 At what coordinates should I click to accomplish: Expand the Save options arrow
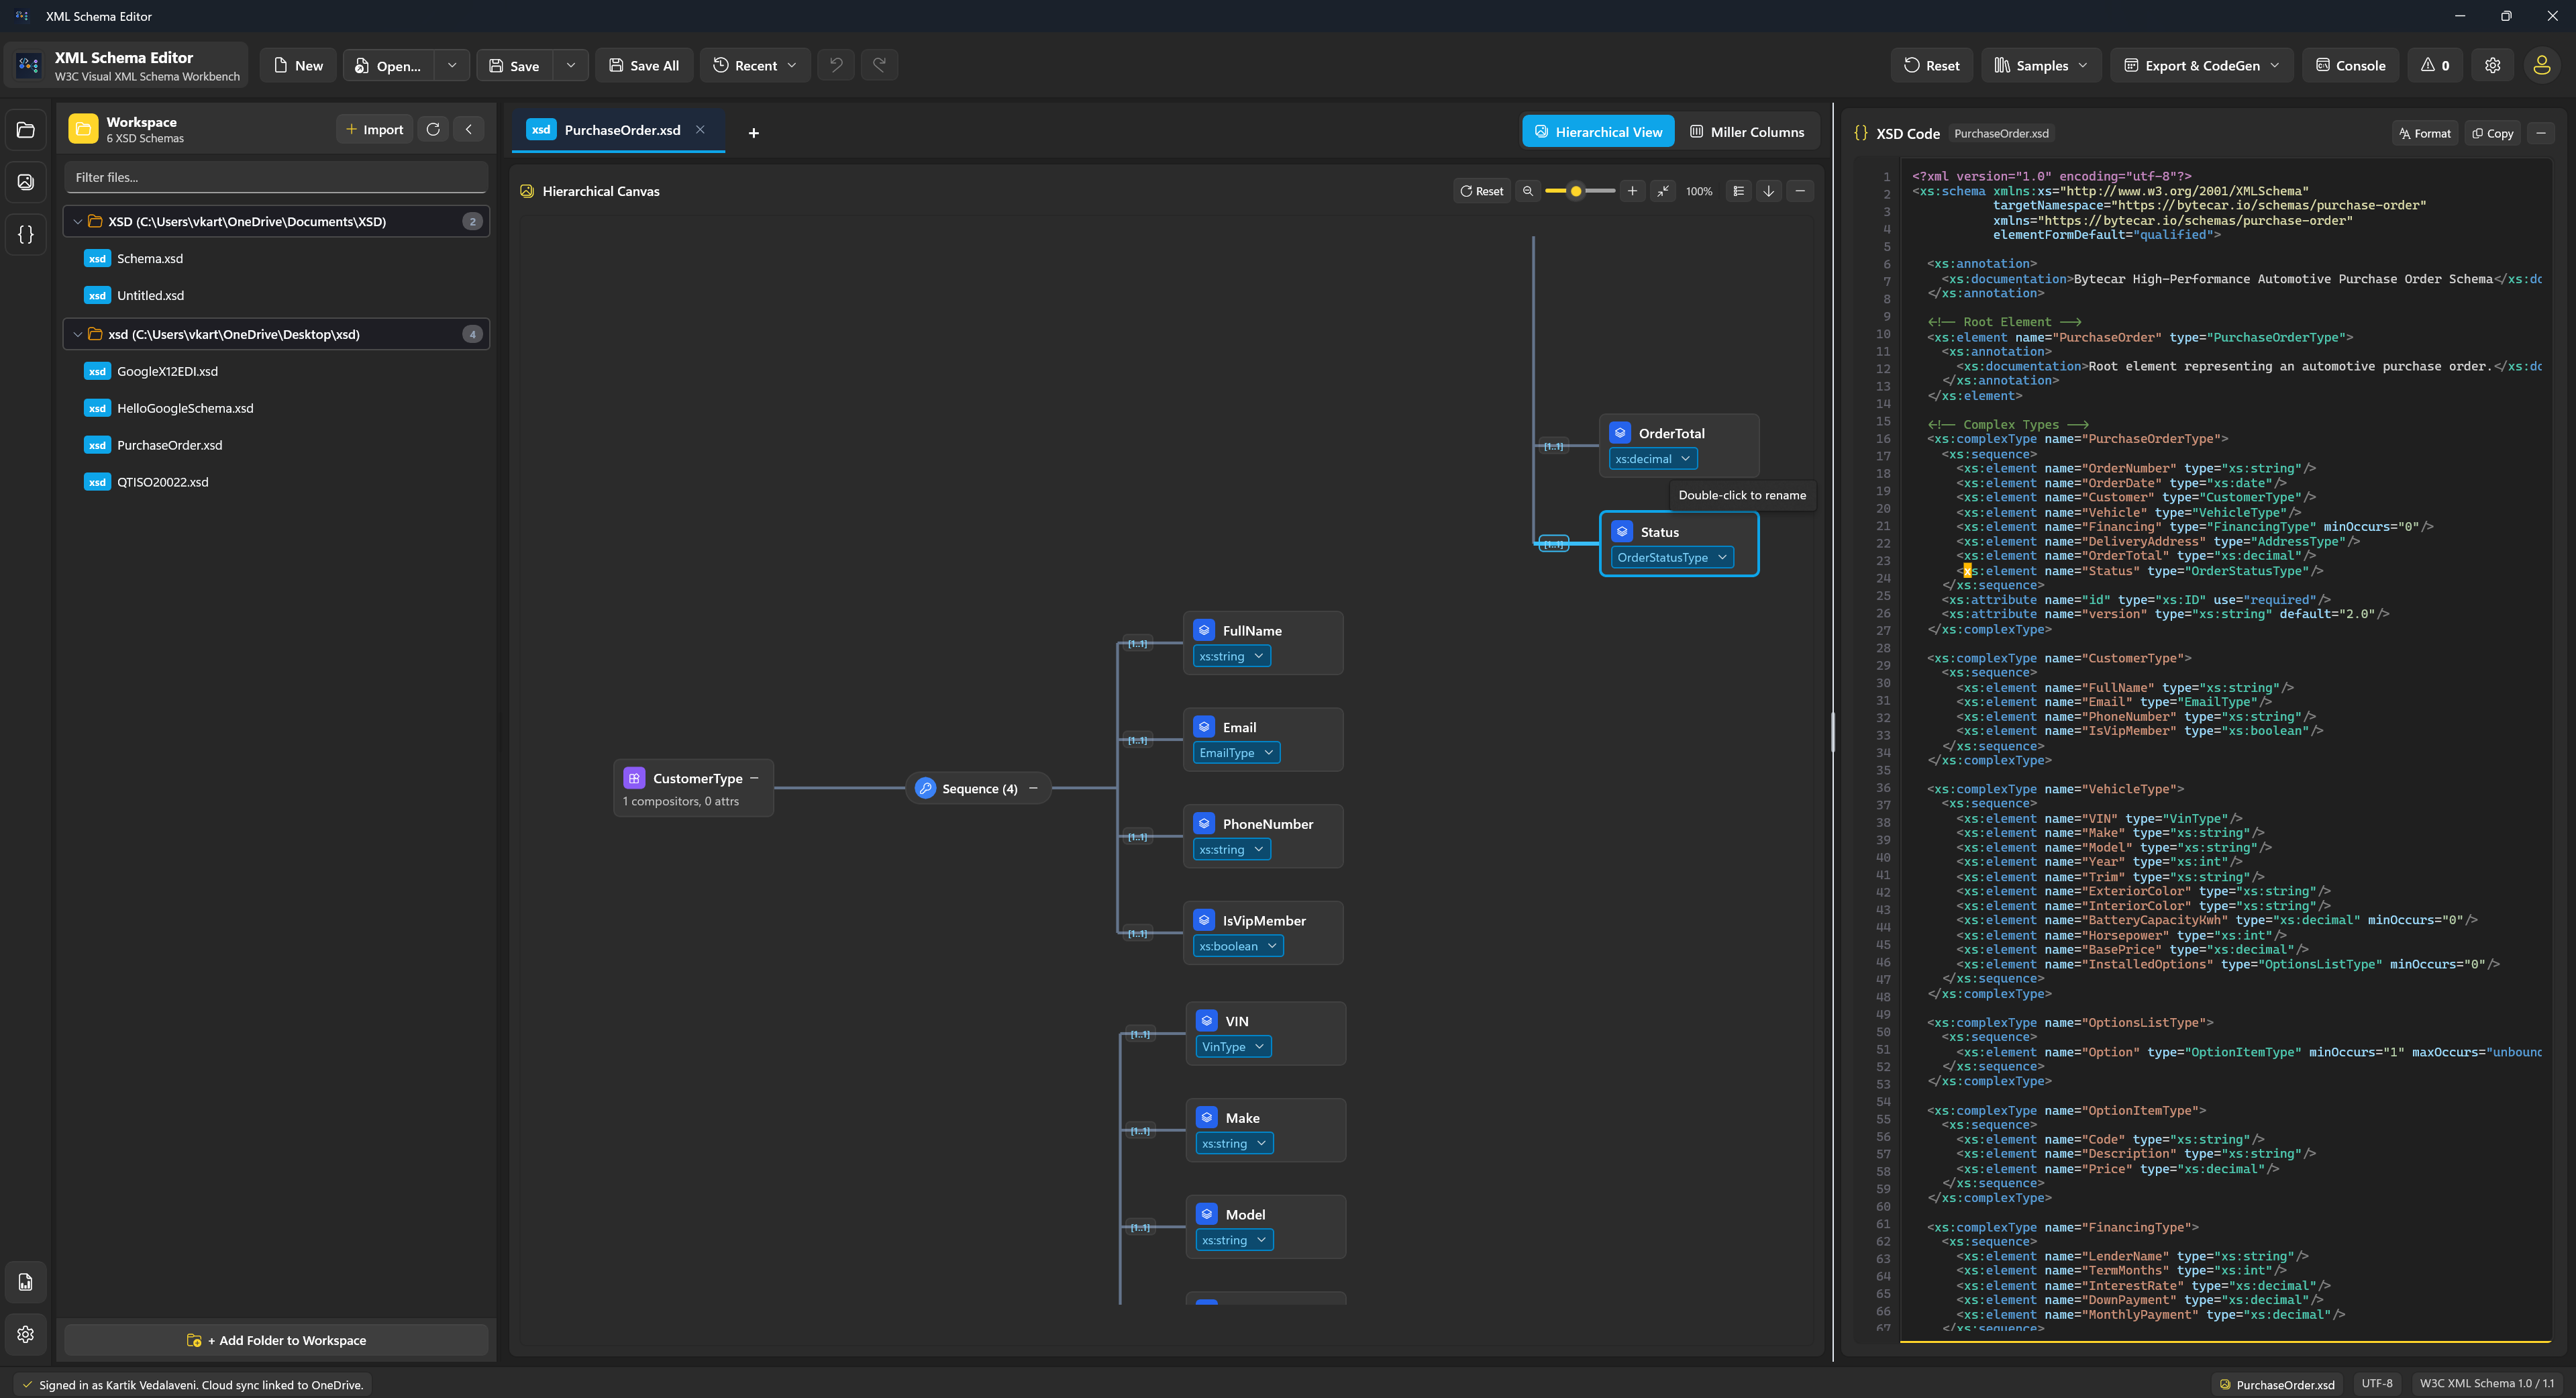pos(571,65)
